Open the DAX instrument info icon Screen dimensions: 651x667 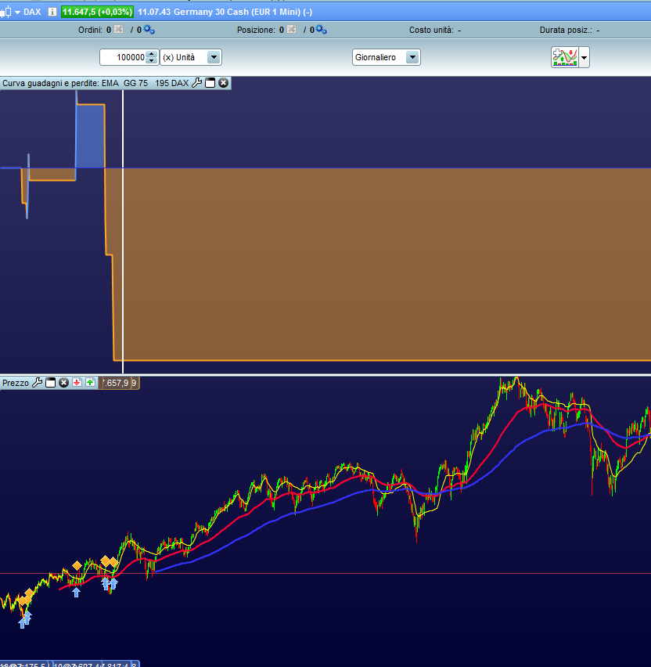click(x=52, y=12)
